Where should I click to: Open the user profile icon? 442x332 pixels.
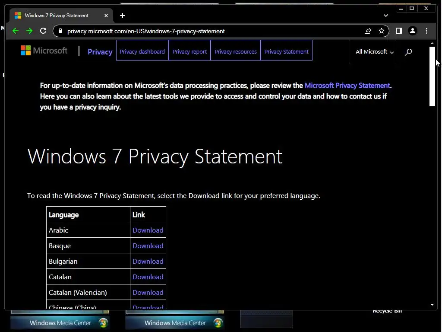412,31
